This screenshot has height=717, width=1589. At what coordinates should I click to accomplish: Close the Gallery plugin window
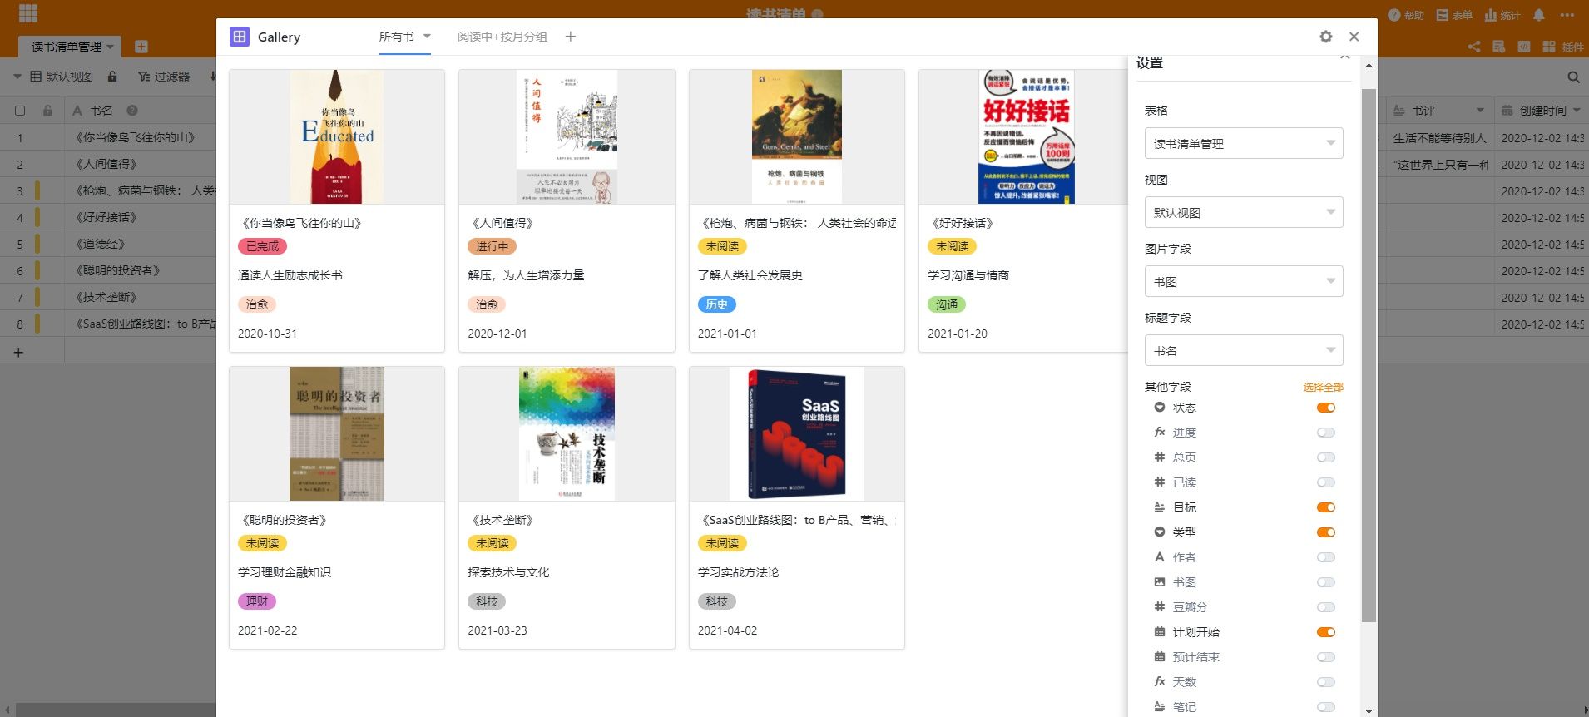tap(1354, 37)
